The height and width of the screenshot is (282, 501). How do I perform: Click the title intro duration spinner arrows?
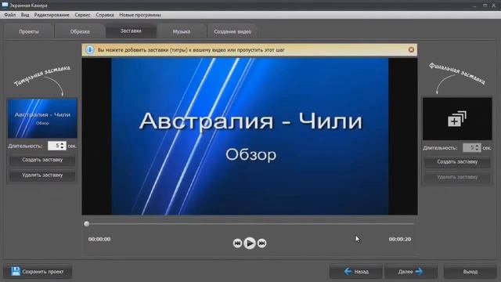[63, 146]
